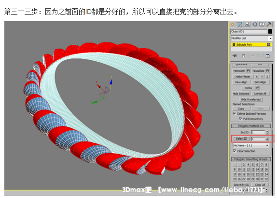Open Configure Modifier Sets icon
This screenshot has height=198, width=277.
tap(268, 56)
